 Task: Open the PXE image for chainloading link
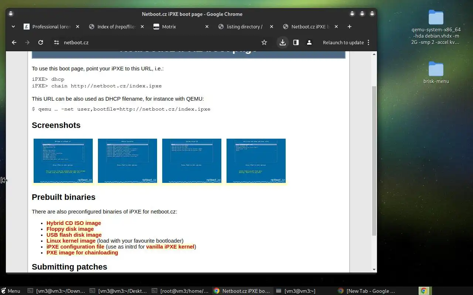[x=82, y=253]
